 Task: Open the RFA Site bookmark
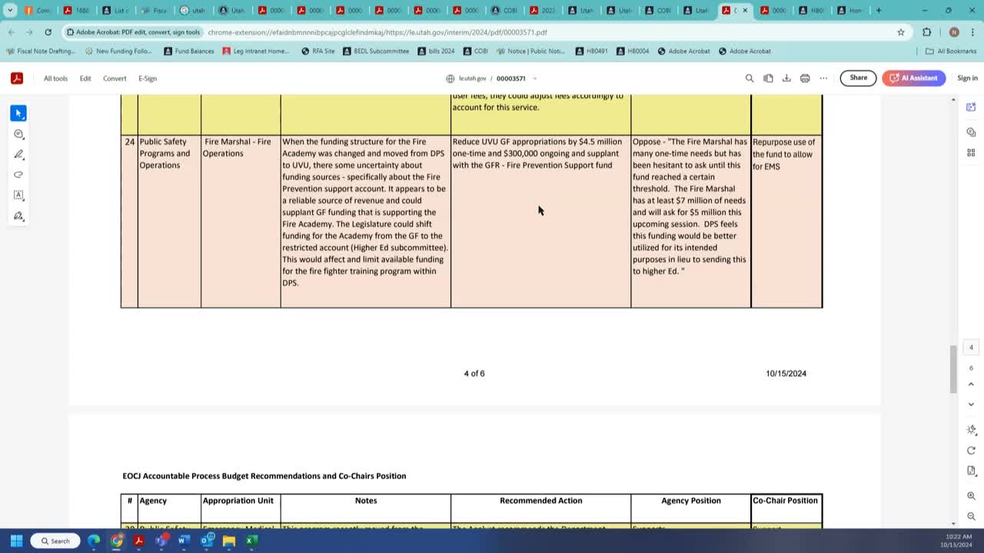point(317,51)
